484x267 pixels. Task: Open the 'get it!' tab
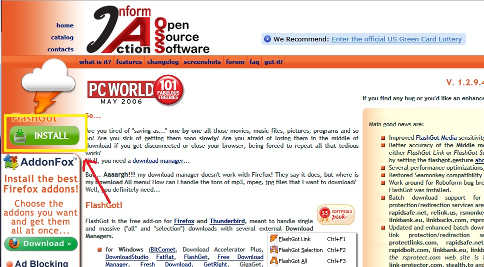pyautogui.click(x=273, y=61)
